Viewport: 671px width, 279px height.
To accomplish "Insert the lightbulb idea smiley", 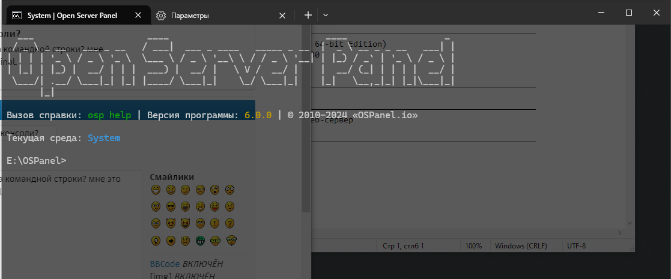I will tap(156, 241).
